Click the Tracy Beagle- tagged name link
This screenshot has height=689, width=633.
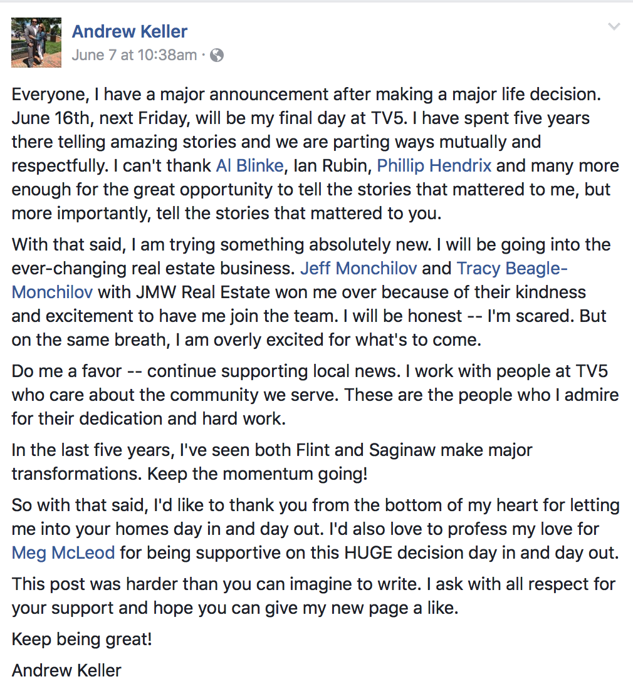[x=512, y=269]
